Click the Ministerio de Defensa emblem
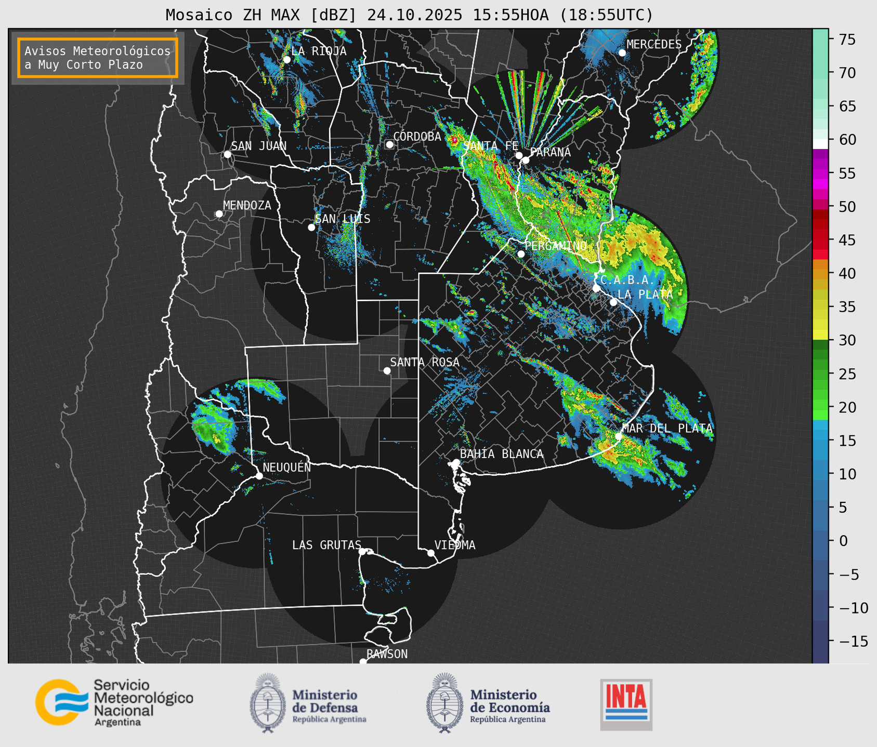877x747 pixels. point(267,703)
